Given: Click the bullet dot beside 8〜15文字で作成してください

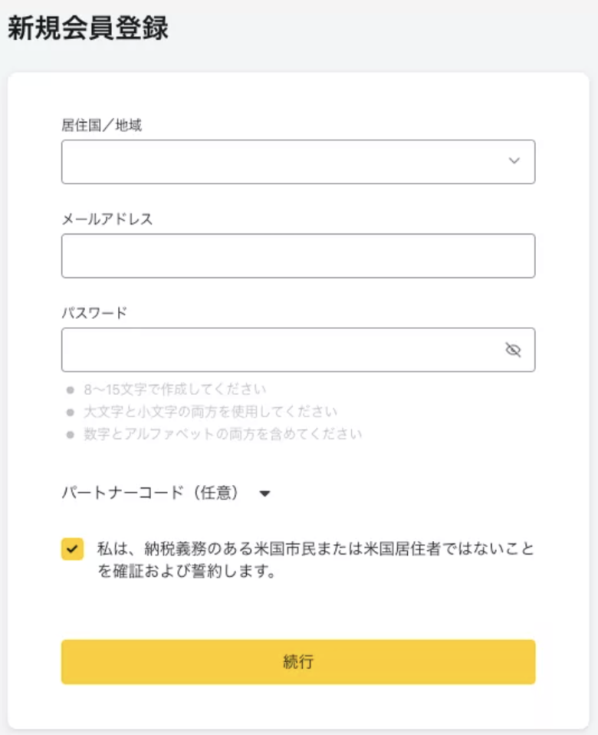Looking at the screenshot, I should coord(71,390).
